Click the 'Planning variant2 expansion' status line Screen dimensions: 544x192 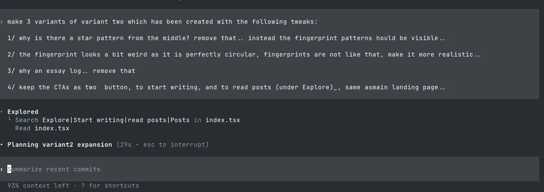pos(60,145)
